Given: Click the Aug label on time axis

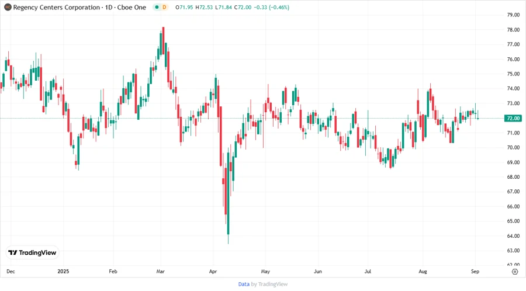Looking at the screenshot, I should (x=423, y=272).
